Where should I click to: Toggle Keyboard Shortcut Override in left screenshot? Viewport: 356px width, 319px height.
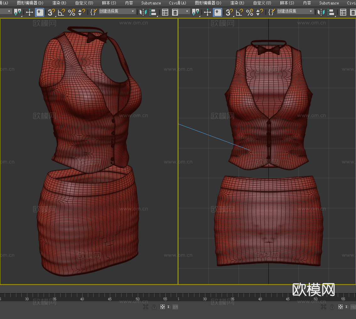click(x=40, y=12)
